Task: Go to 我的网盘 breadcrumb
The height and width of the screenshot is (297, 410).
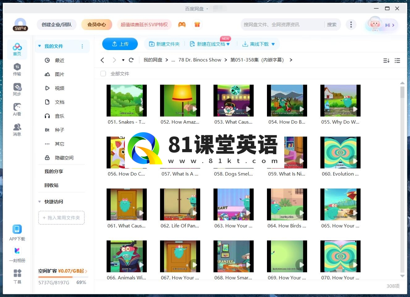Action: point(153,60)
